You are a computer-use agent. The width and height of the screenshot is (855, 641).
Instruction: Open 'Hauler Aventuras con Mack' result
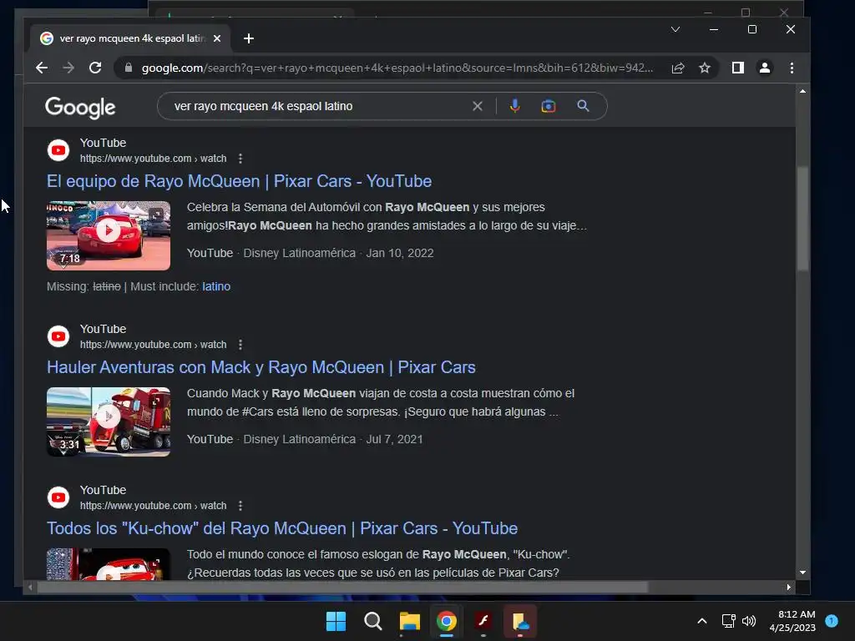coord(261,367)
